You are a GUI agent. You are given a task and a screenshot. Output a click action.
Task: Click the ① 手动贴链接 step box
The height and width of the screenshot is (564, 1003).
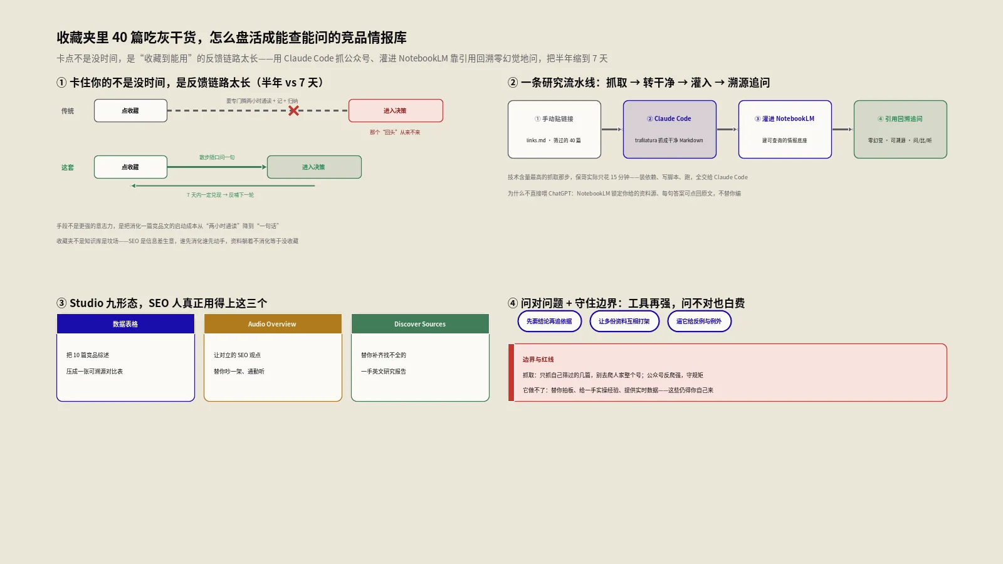[x=554, y=129]
